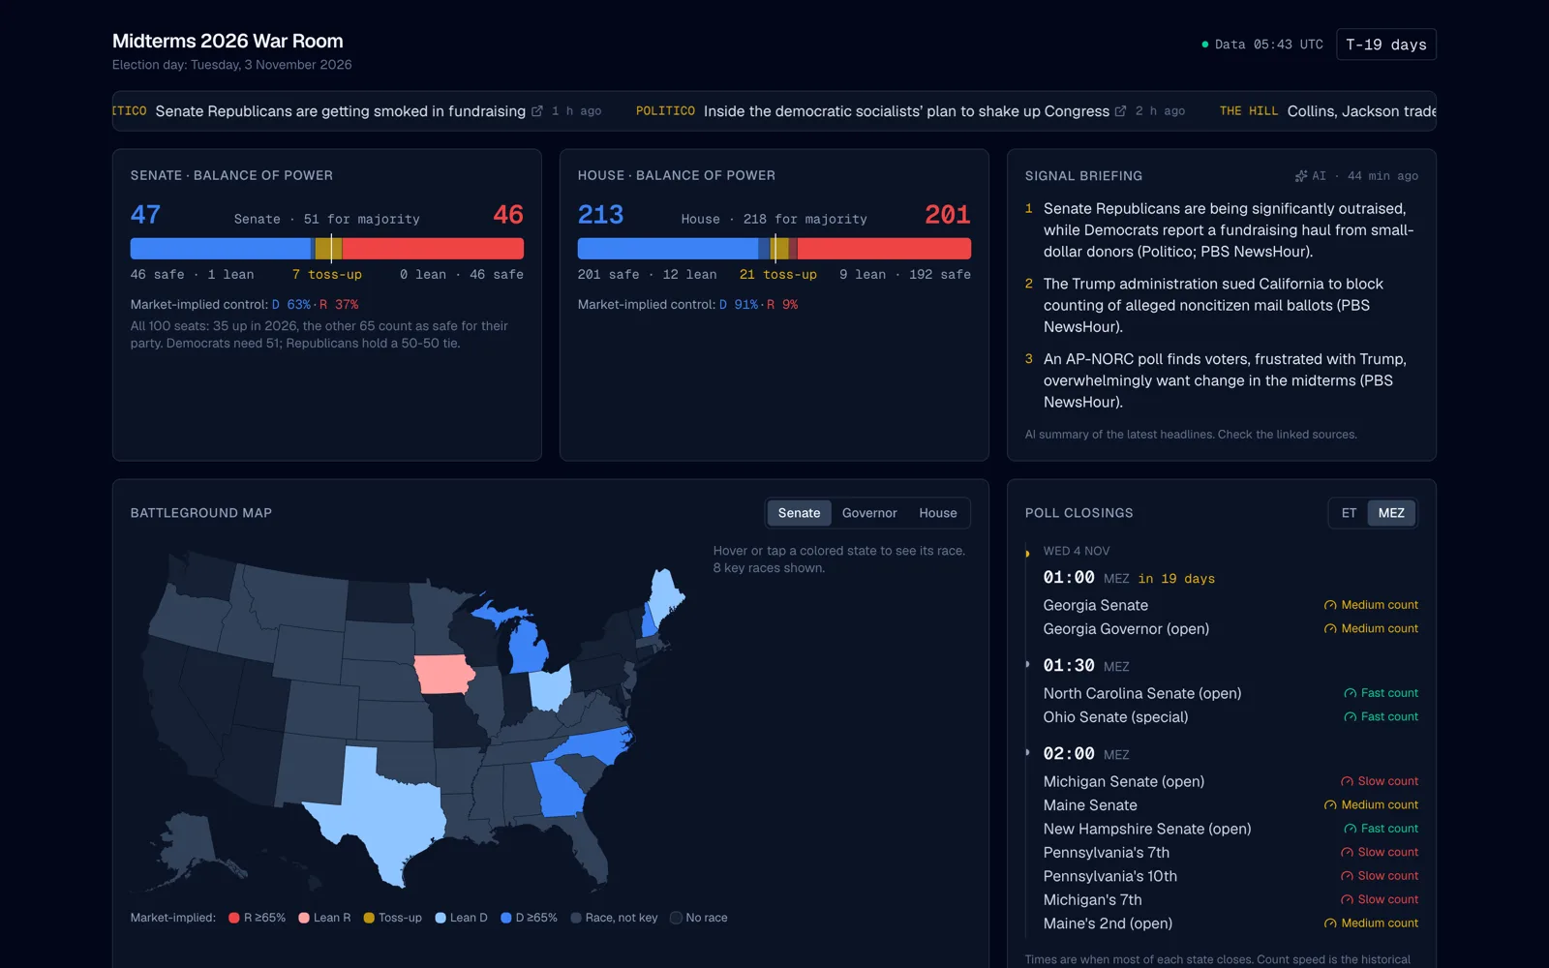Select MEZ timezone for poll closings
The width and height of the screenshot is (1549, 968).
pos(1391,513)
